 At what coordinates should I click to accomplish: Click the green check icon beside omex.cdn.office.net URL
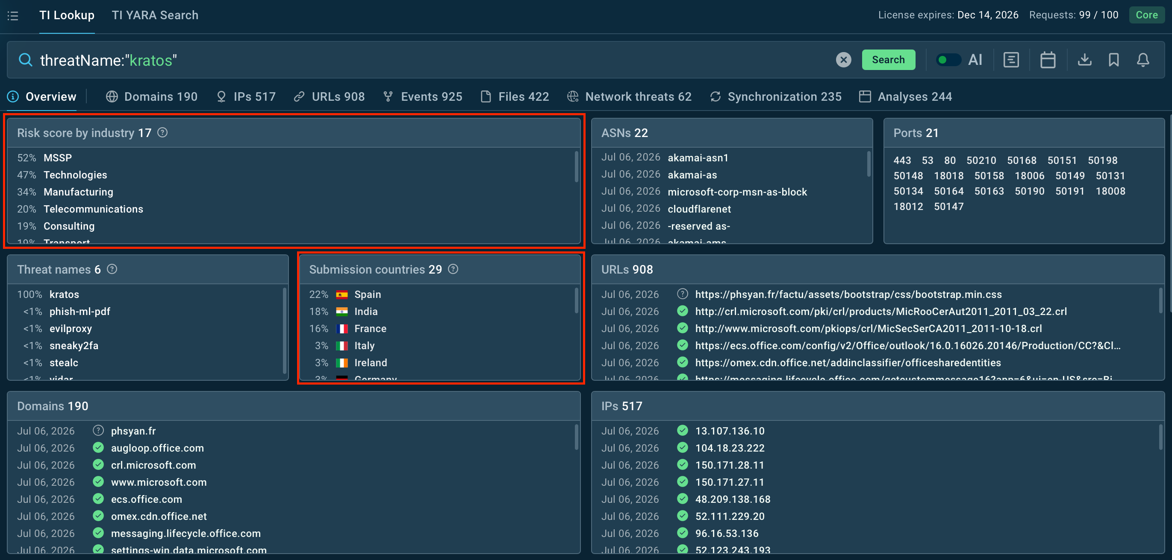(x=682, y=362)
